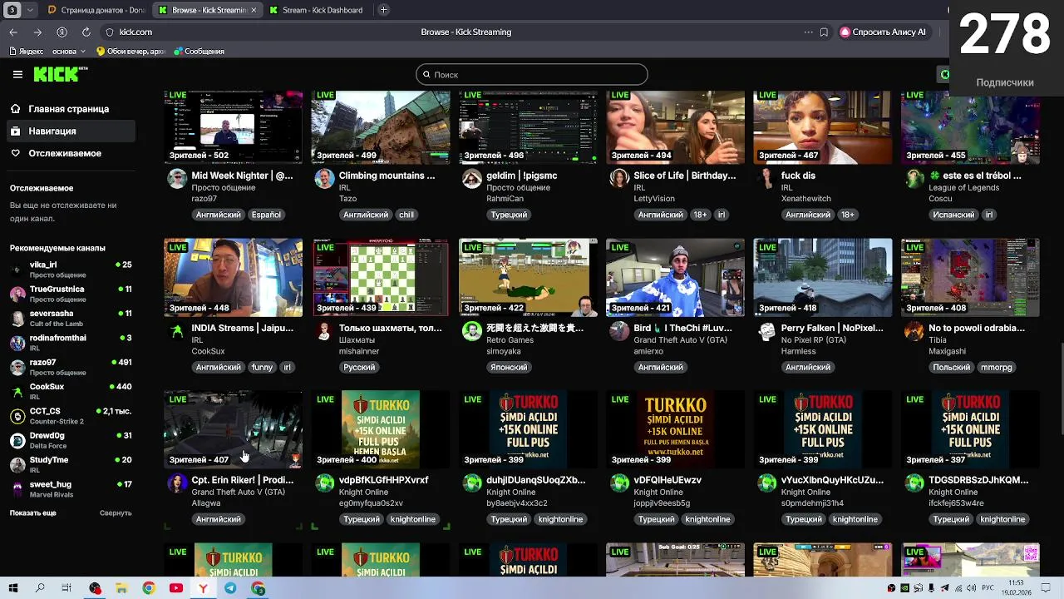Screen dimensions: 1064x599
Task: Open StudyTme recommended channel
Action: click(71, 464)
